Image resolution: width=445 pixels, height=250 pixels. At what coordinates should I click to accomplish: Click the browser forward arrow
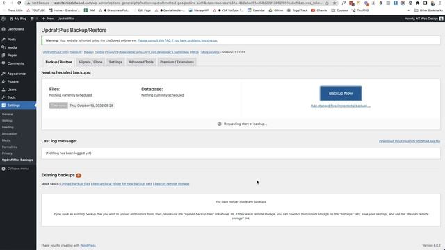(x=12, y=3)
